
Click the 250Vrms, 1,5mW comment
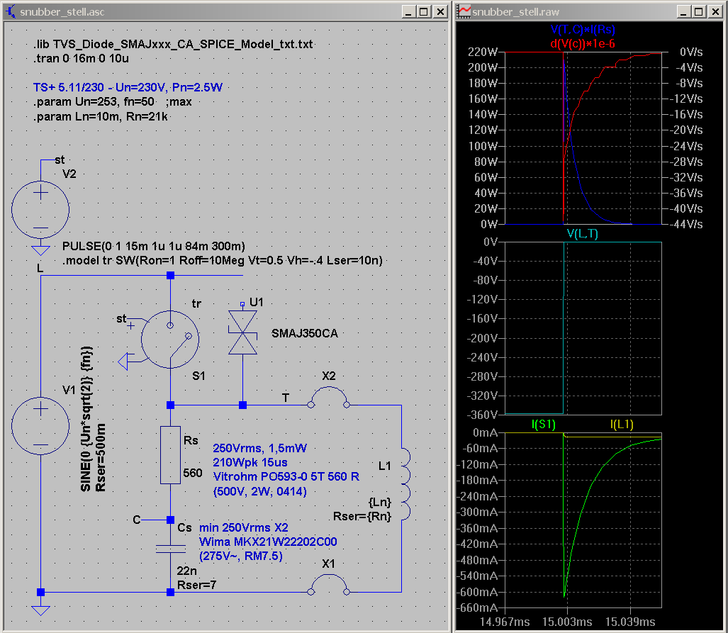click(x=259, y=448)
